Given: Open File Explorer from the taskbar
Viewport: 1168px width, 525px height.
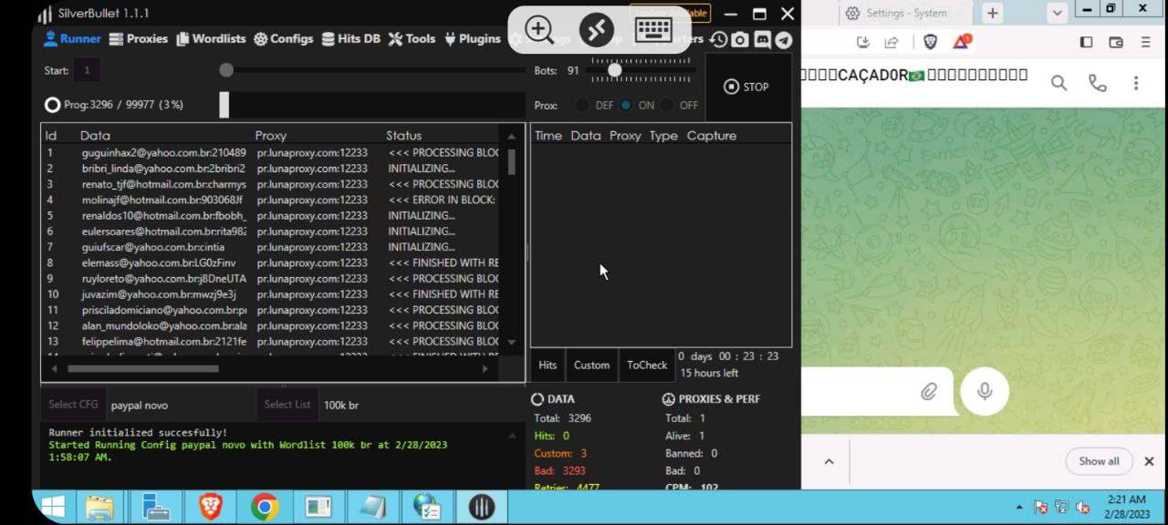Looking at the screenshot, I should point(99,507).
